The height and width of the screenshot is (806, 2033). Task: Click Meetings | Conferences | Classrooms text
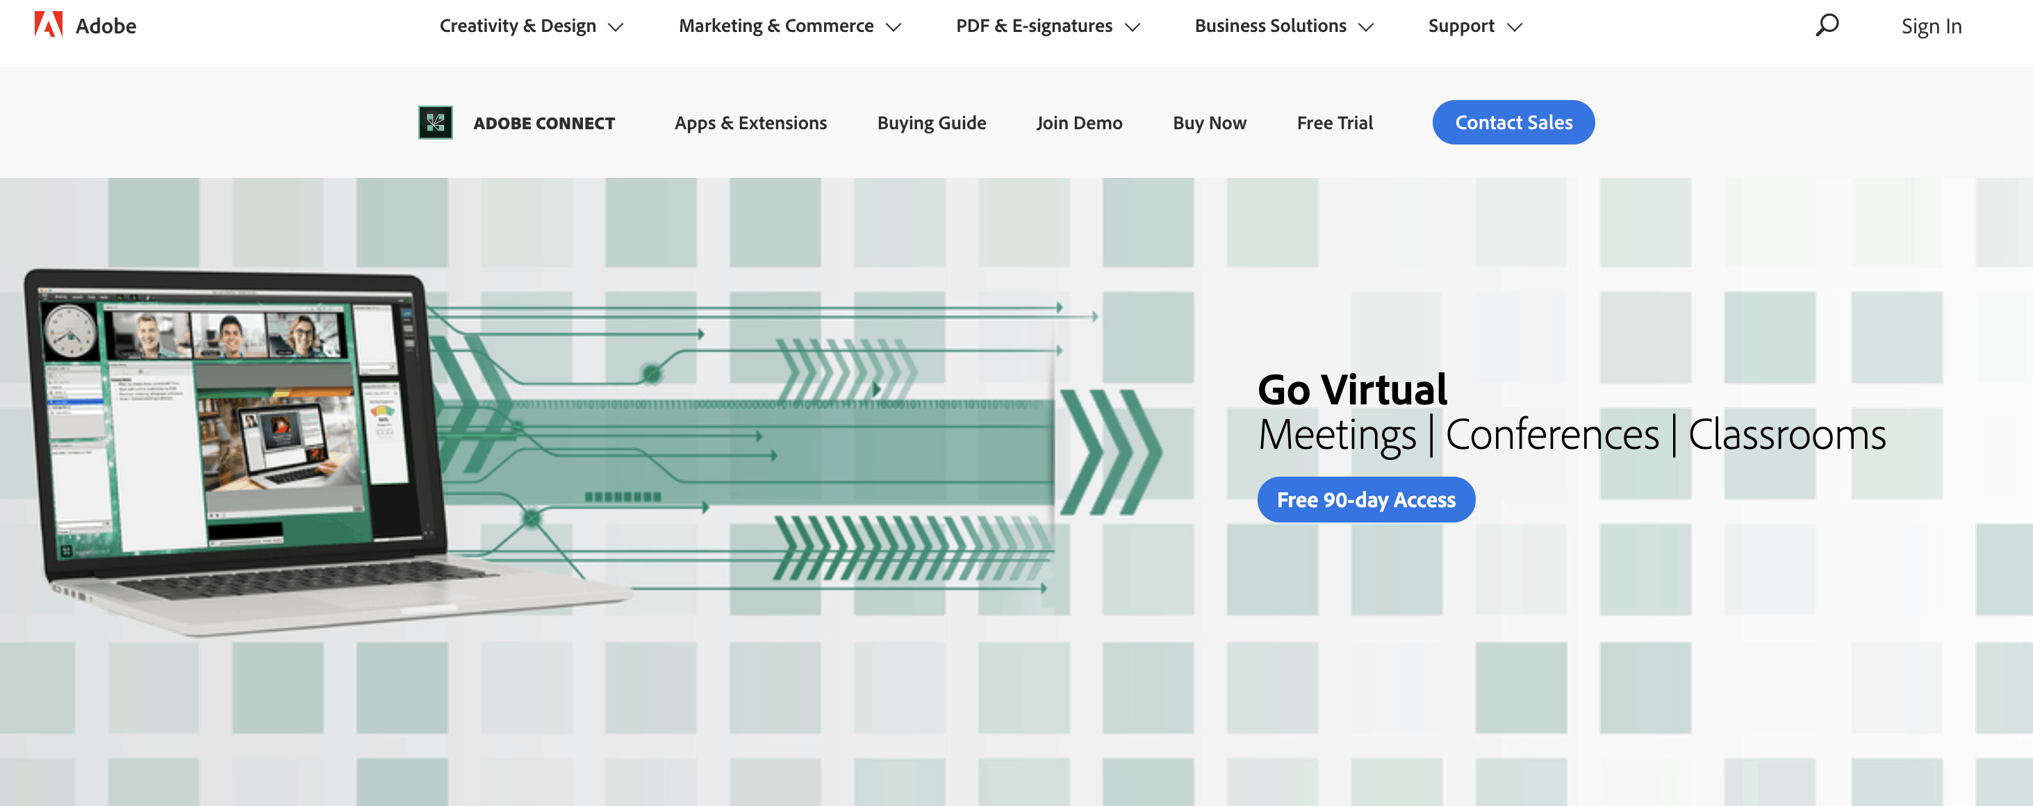click(1572, 434)
